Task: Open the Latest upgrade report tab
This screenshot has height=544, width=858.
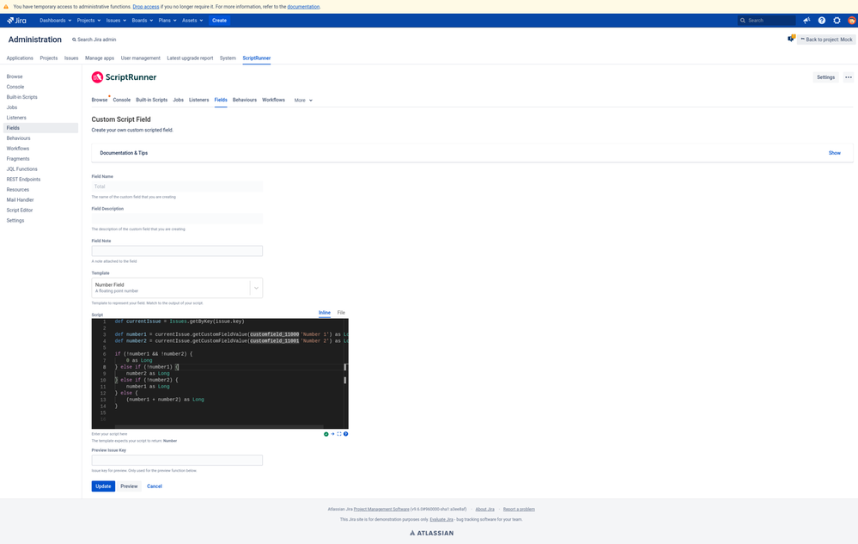Action: [190, 58]
